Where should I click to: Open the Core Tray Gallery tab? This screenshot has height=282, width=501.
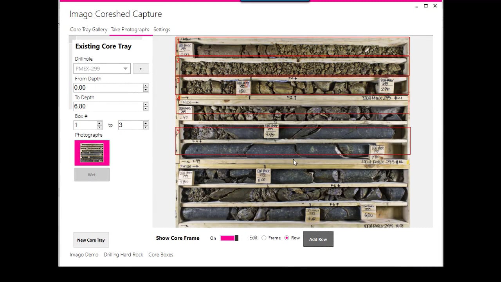pos(88,29)
